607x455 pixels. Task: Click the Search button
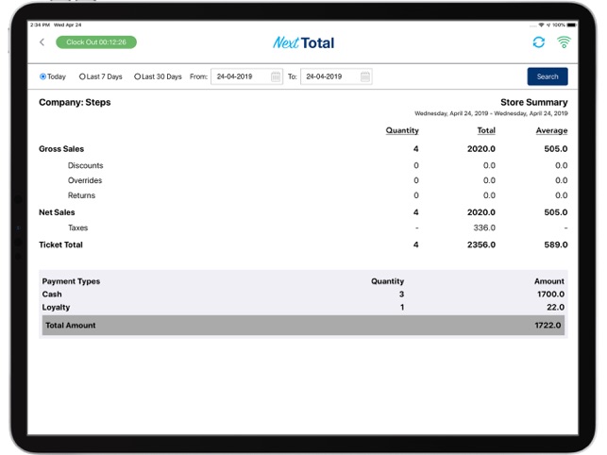[548, 76]
